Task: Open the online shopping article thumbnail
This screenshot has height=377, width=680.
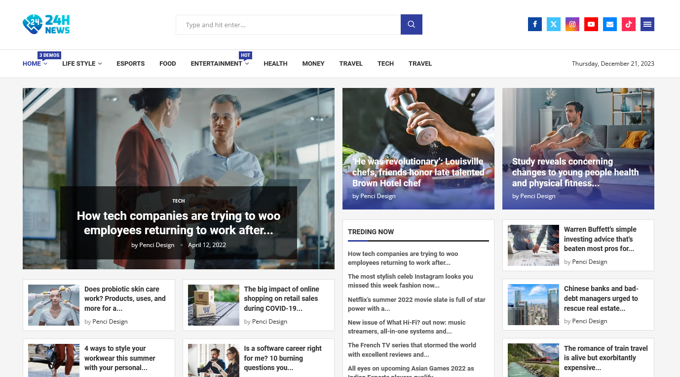Action: [214, 305]
